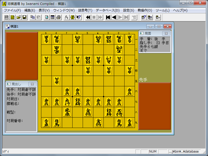This screenshot has height=156, width=208.
Task: Click the rightmost toolbar pointing-hand icon
Action: (158, 17)
